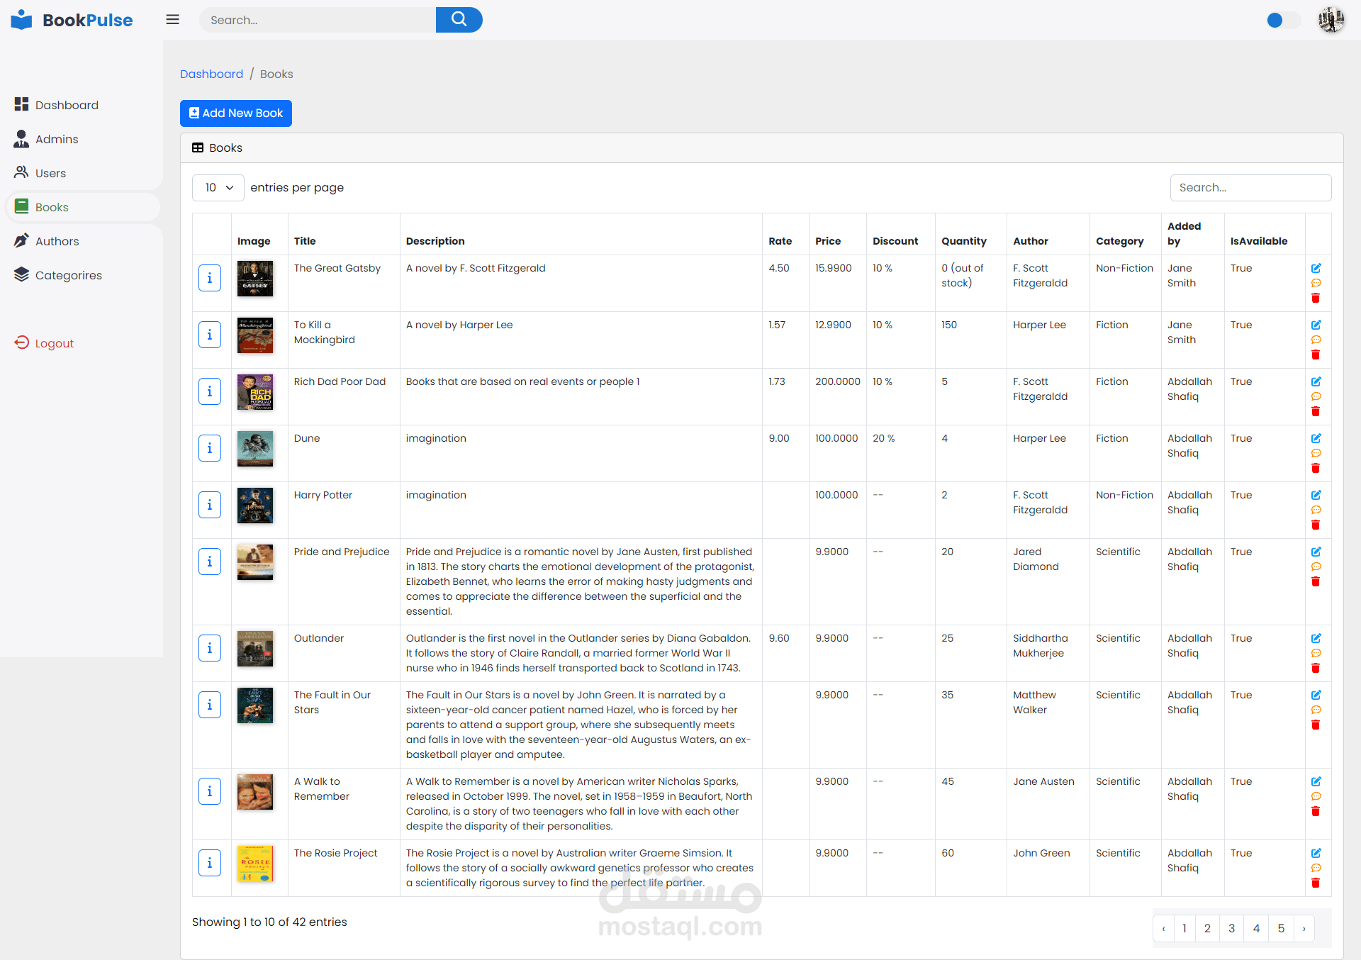Open the info icon for The Great Gatsby
The image size is (1361, 960).
(x=210, y=278)
